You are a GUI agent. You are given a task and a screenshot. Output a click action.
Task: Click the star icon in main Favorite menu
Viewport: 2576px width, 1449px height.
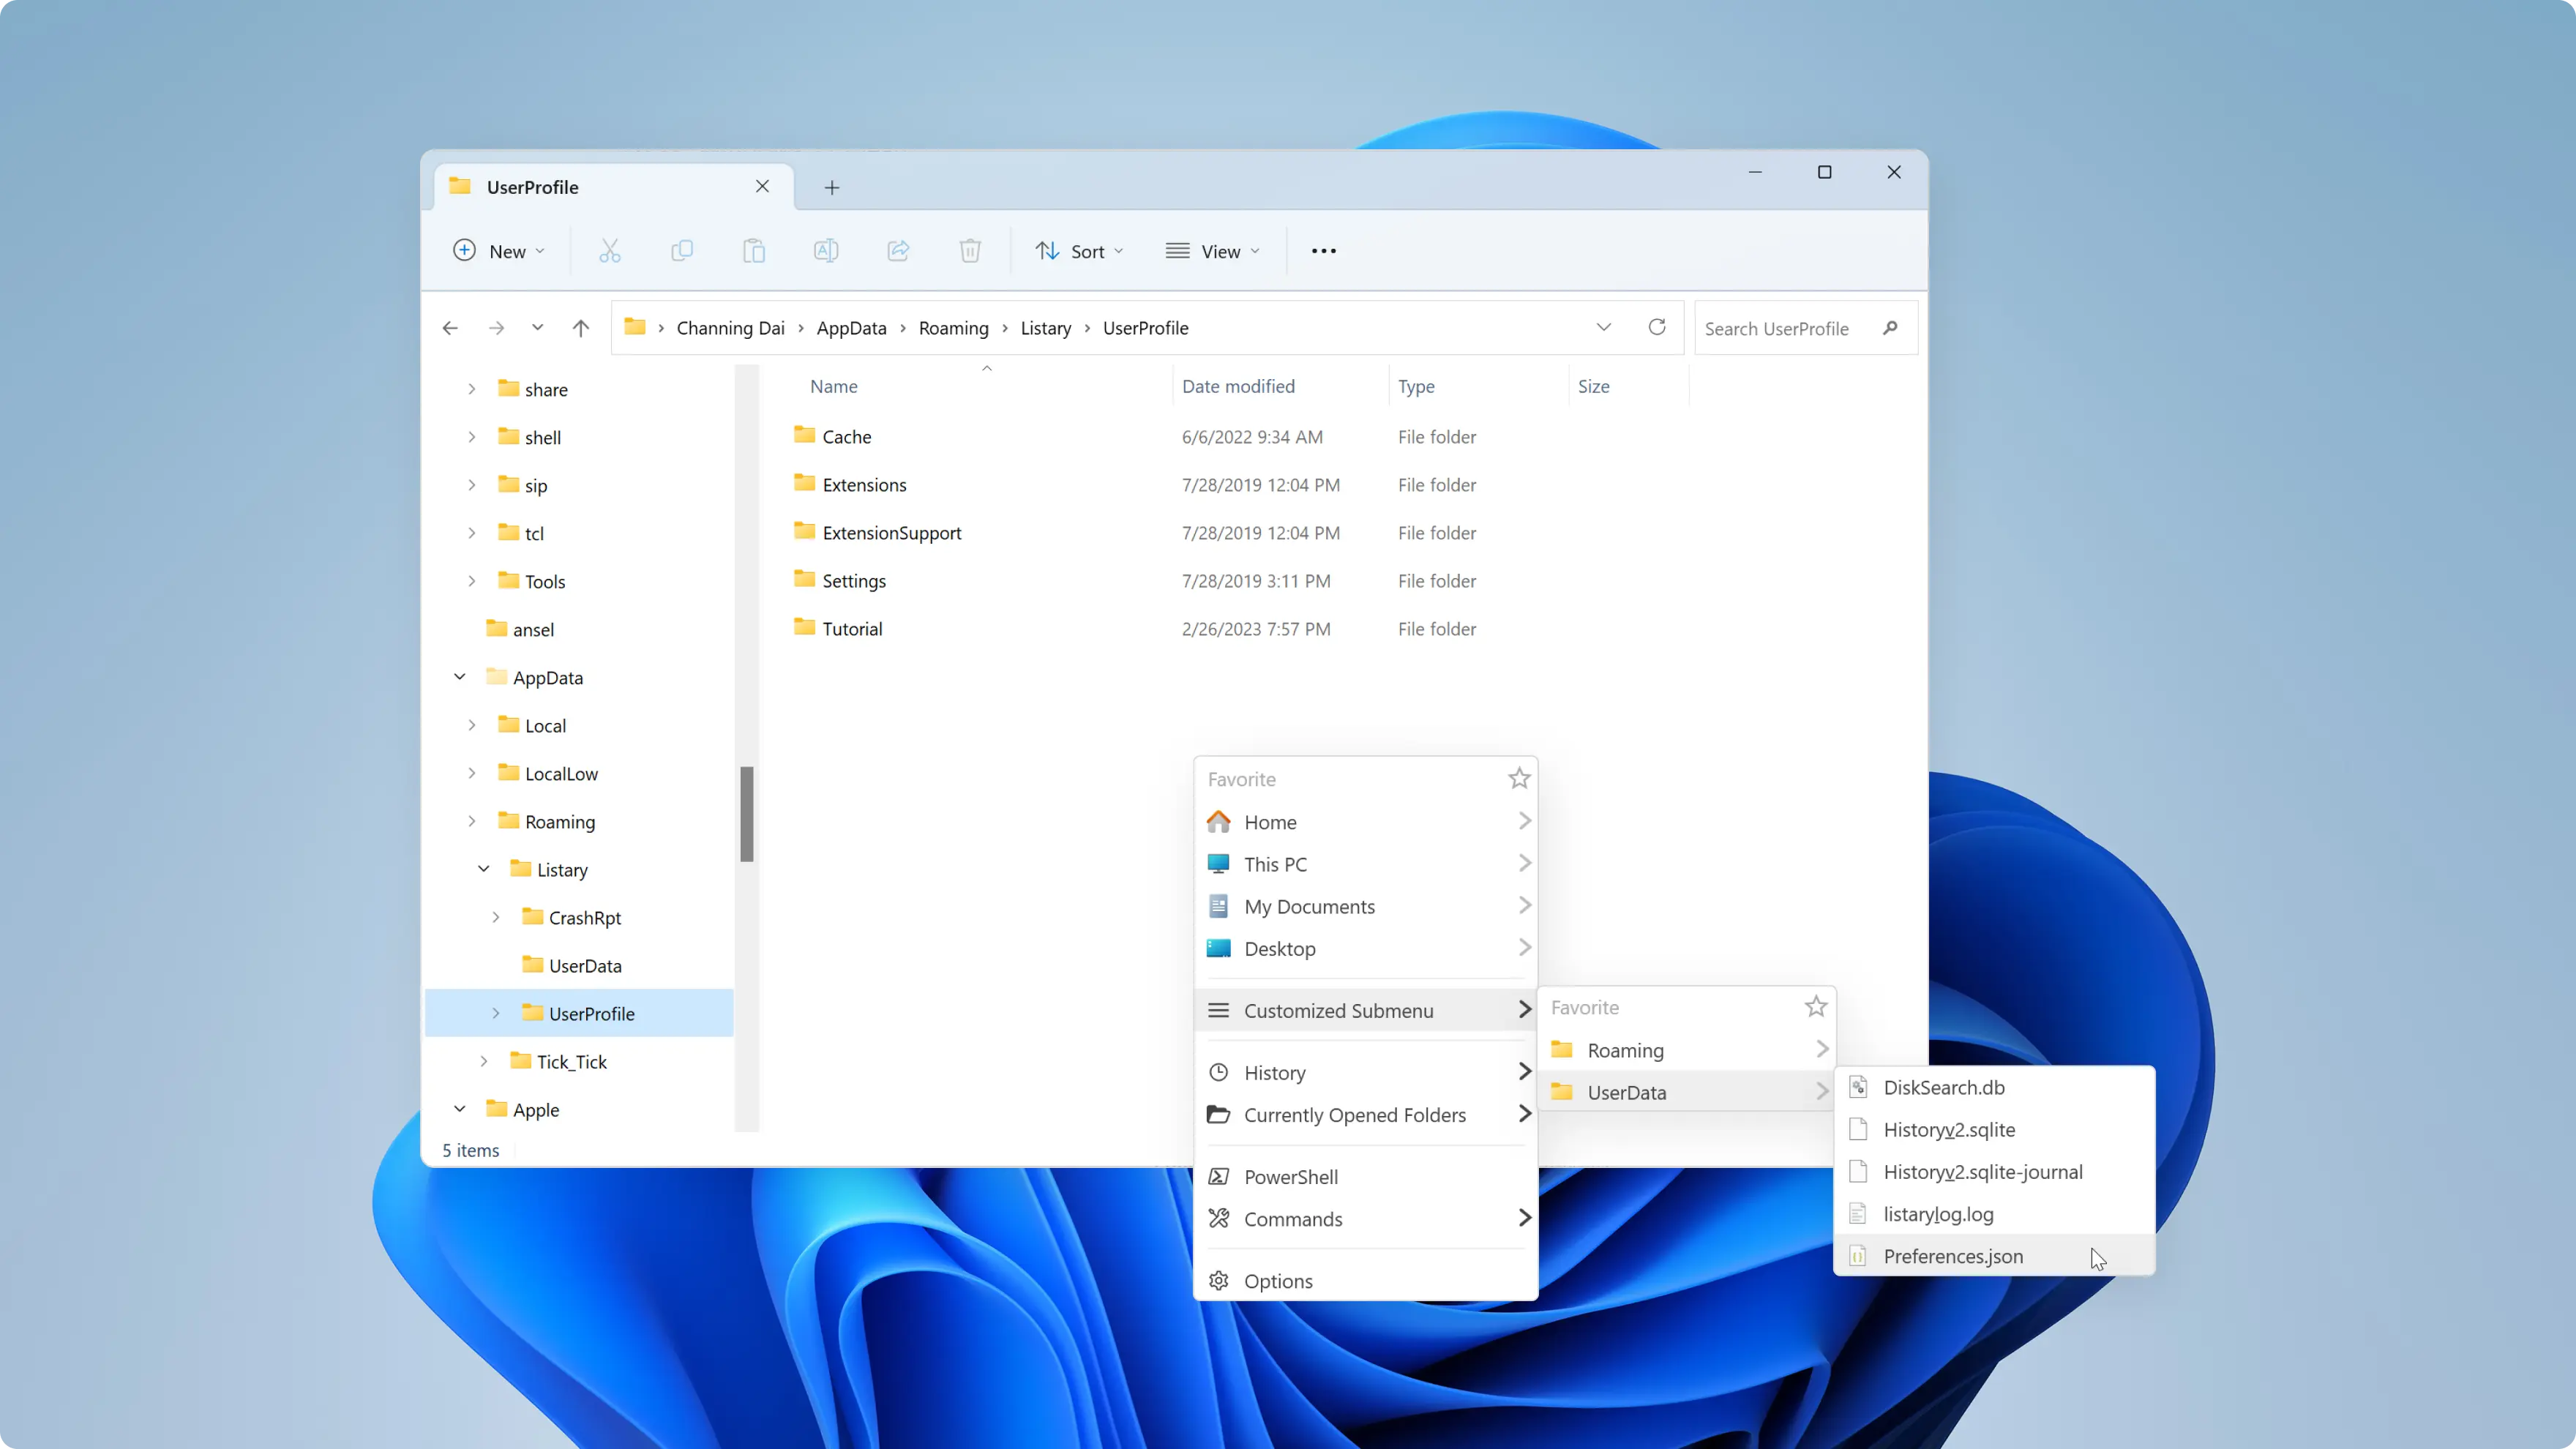click(x=1519, y=778)
